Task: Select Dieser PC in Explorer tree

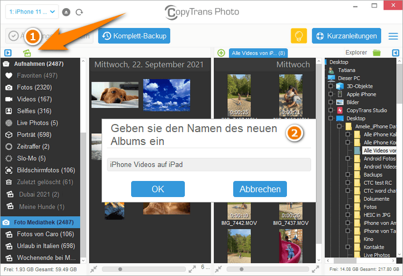Action: tap(349, 78)
